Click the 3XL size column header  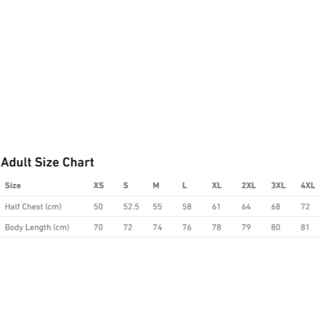click(278, 185)
